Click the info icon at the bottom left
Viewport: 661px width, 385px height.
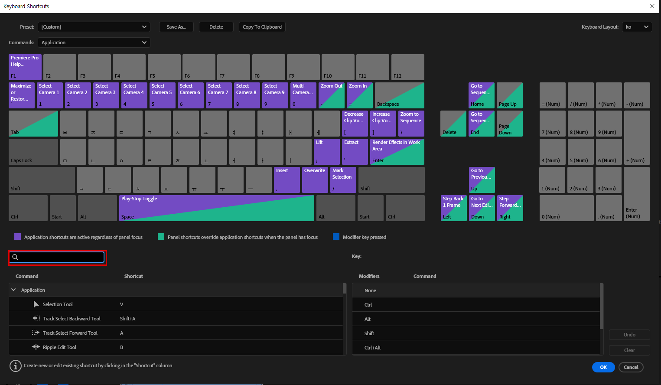pos(16,366)
